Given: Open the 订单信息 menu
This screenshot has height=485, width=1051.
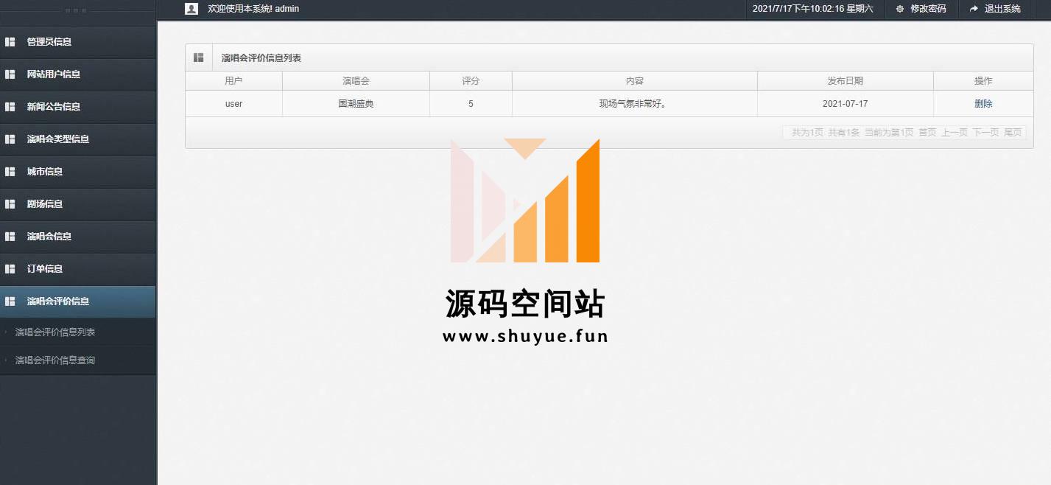Looking at the screenshot, I should (78, 269).
